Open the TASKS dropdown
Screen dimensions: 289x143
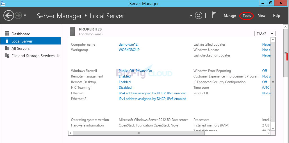265,34
